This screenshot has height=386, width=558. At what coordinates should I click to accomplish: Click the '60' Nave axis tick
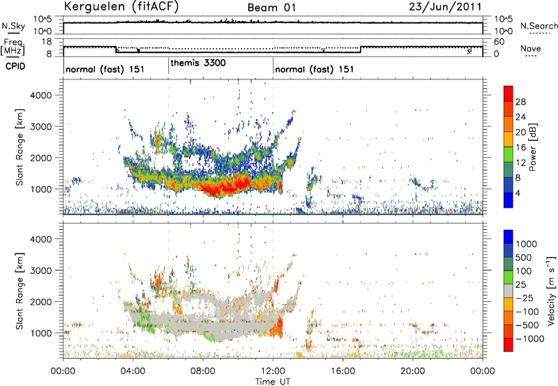pyautogui.click(x=499, y=42)
